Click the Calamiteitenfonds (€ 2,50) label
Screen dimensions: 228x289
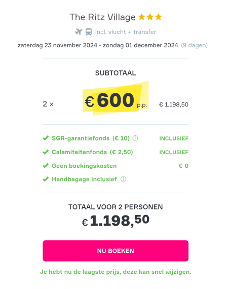(x=92, y=152)
